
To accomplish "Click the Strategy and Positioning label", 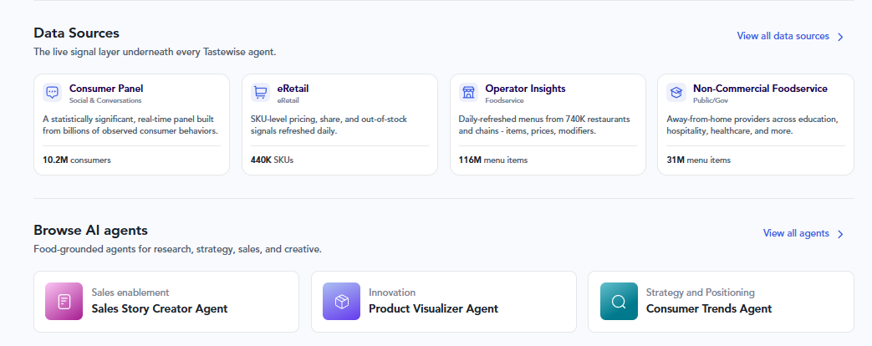I will pyautogui.click(x=700, y=292).
